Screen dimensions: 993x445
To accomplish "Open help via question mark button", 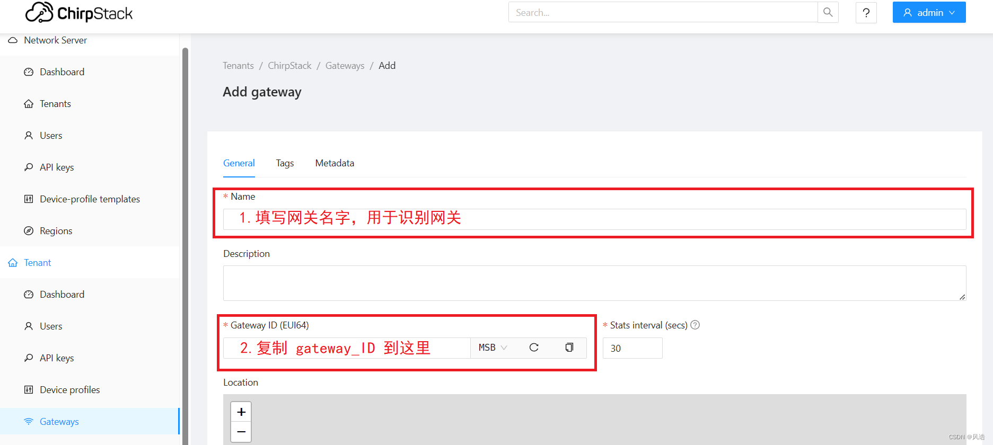I will click(866, 13).
